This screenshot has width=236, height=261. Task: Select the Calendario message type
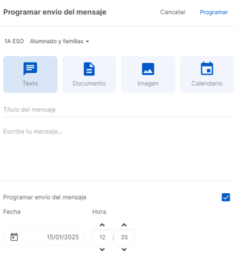(207, 74)
